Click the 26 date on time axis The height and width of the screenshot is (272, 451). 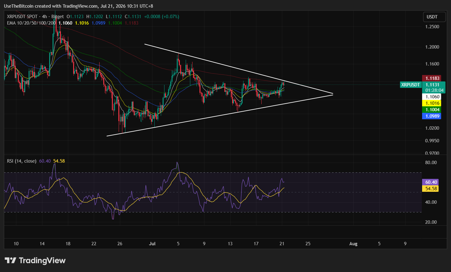tap(120, 244)
